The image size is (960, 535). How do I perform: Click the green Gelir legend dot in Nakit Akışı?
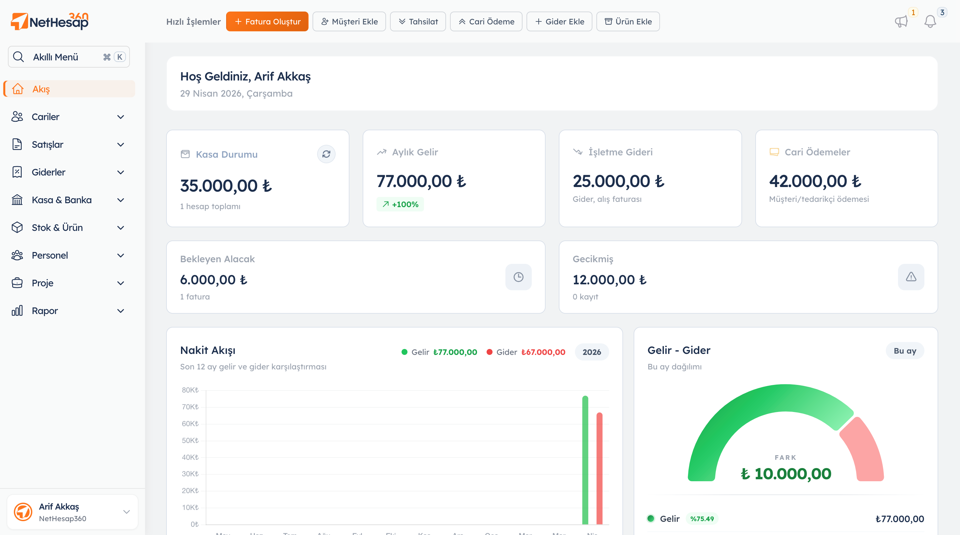[405, 352]
